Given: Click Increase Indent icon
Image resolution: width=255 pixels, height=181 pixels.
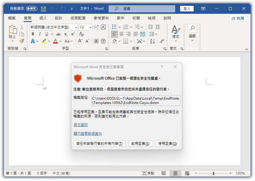Looking at the screenshot, I should (158, 27).
